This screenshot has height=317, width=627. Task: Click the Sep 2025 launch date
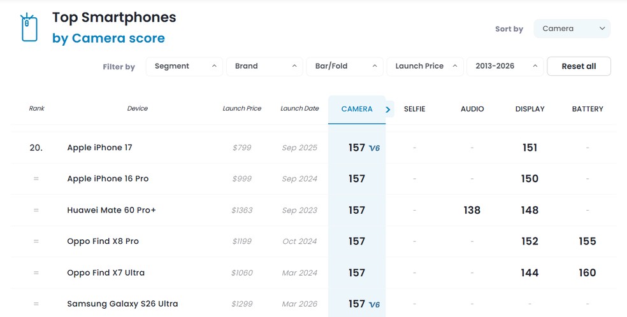tap(299, 148)
